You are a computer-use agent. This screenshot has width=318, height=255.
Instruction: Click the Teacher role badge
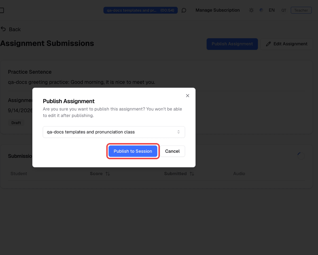tap(301, 10)
